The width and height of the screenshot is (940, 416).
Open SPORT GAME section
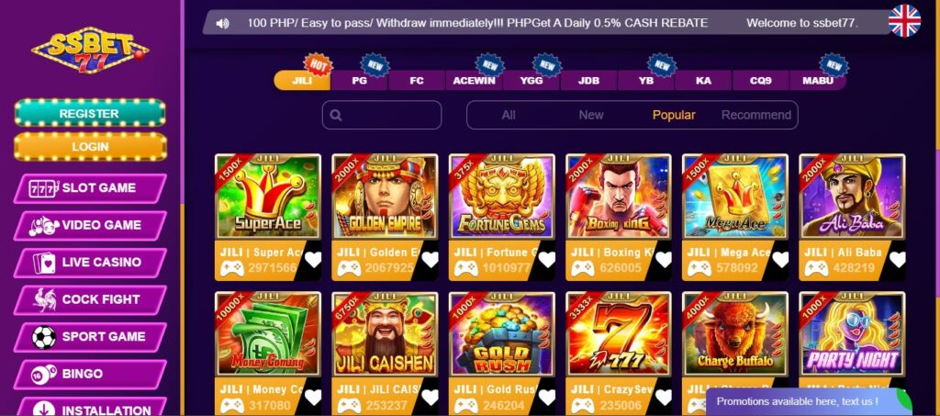tap(90, 337)
